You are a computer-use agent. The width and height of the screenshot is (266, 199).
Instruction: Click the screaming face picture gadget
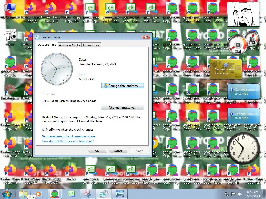[x=243, y=14]
